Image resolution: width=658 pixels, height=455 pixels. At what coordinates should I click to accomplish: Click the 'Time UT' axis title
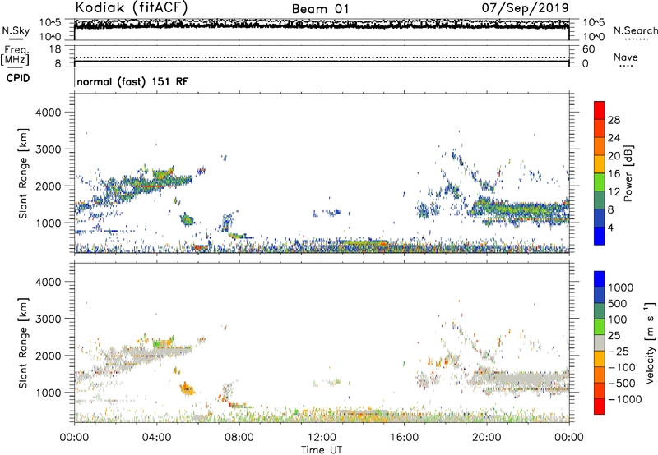(x=322, y=449)
